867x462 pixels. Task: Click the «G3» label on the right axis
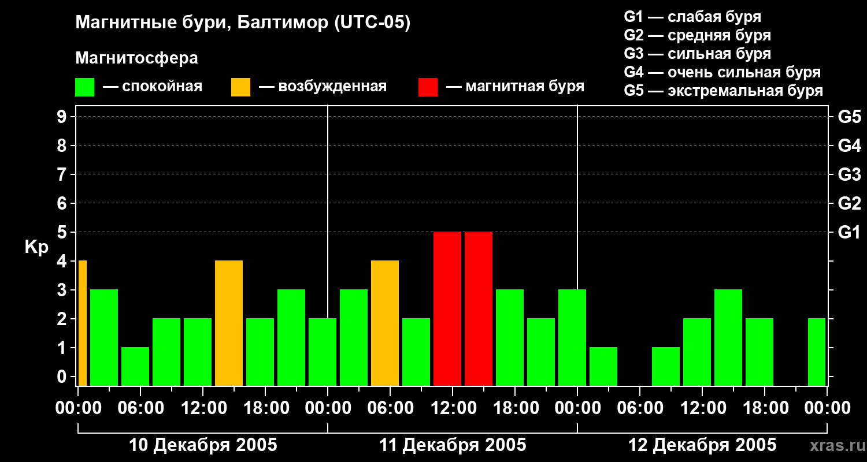(x=849, y=174)
